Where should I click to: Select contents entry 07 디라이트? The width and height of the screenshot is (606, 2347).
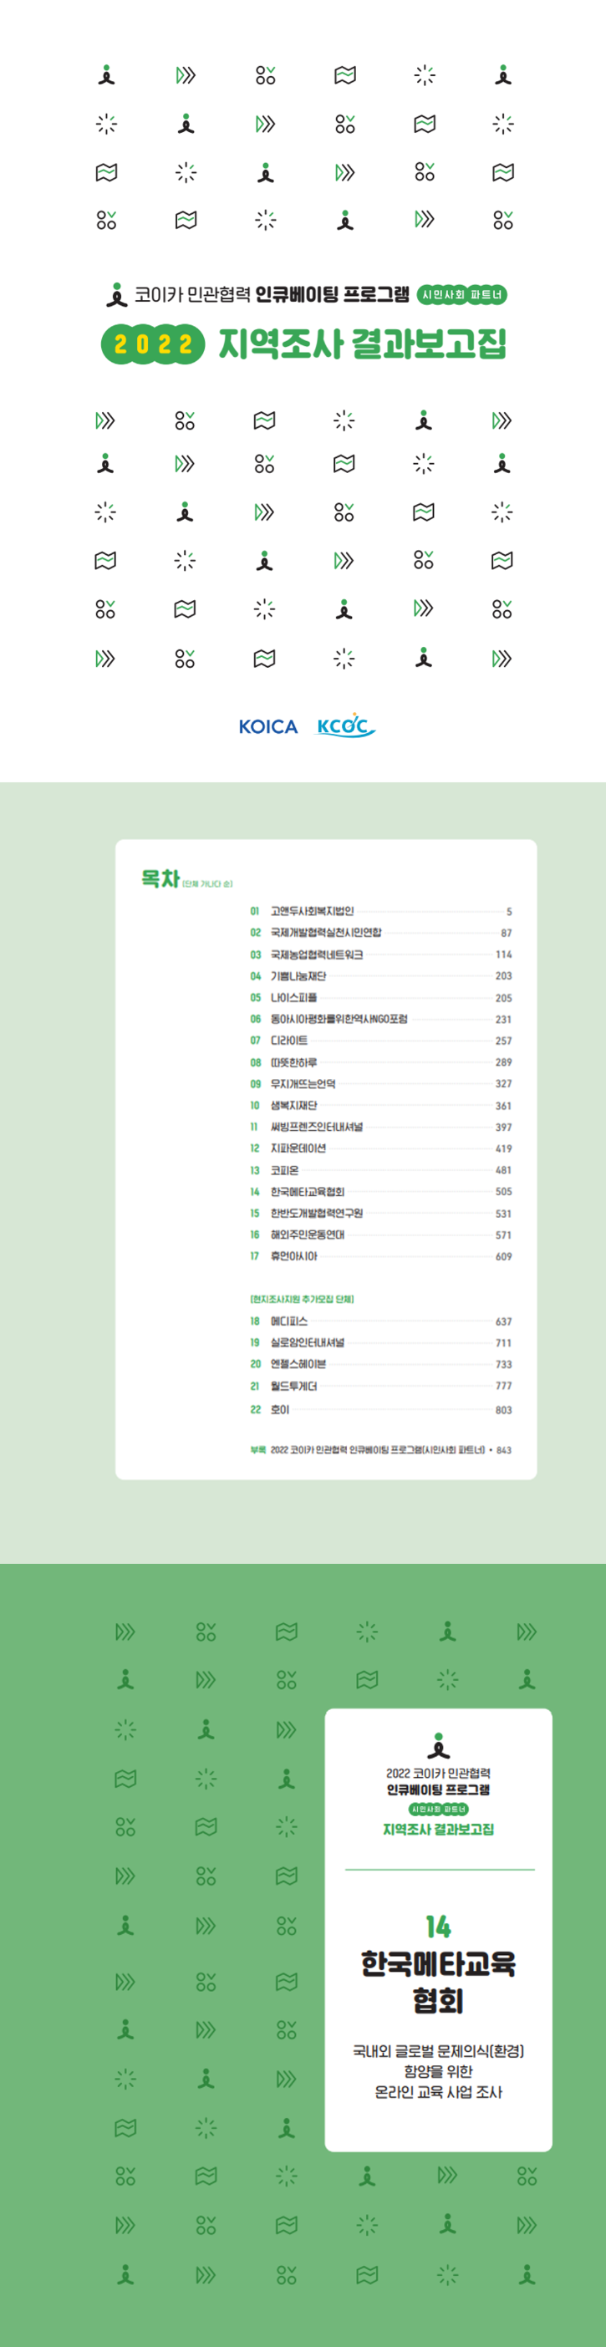381,1041
